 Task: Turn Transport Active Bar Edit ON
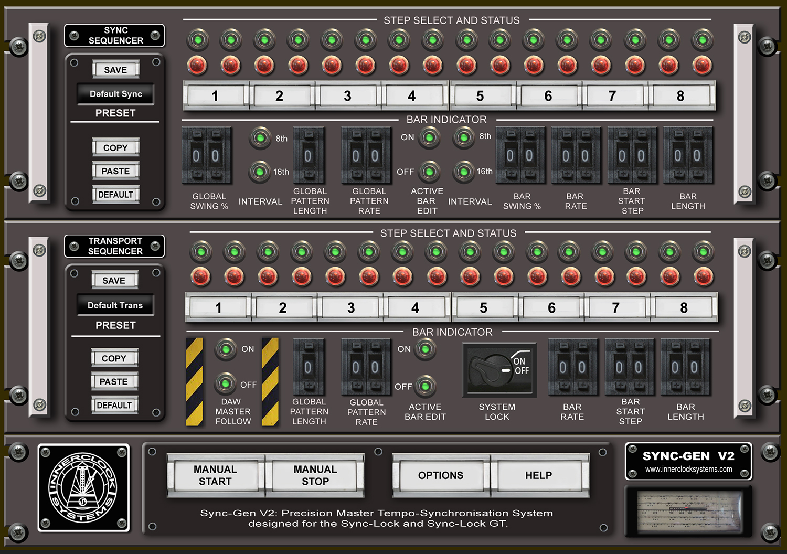point(426,349)
